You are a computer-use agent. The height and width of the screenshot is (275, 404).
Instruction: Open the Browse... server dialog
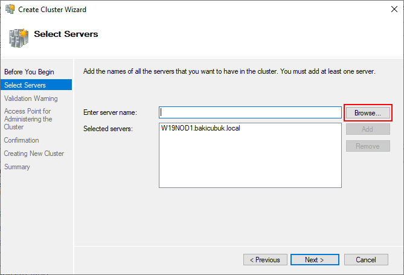point(368,113)
